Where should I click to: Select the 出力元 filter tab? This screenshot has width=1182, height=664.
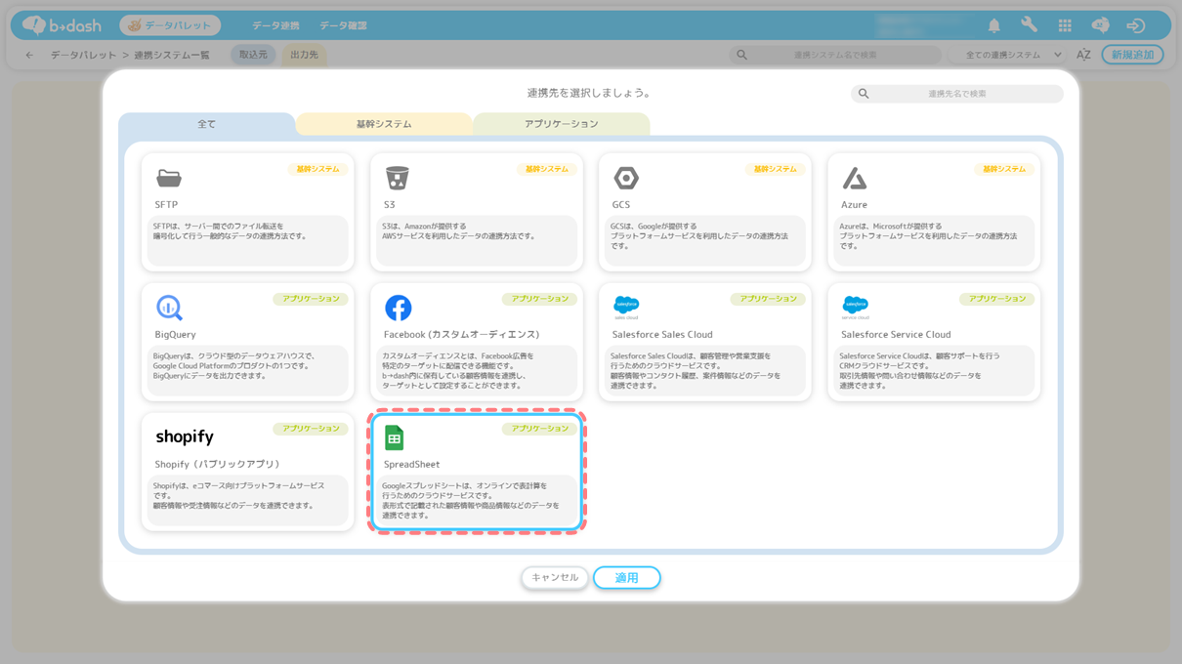[x=304, y=55]
